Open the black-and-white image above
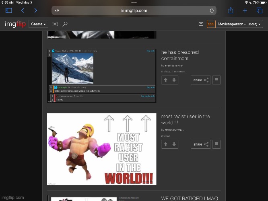 (101, 35)
